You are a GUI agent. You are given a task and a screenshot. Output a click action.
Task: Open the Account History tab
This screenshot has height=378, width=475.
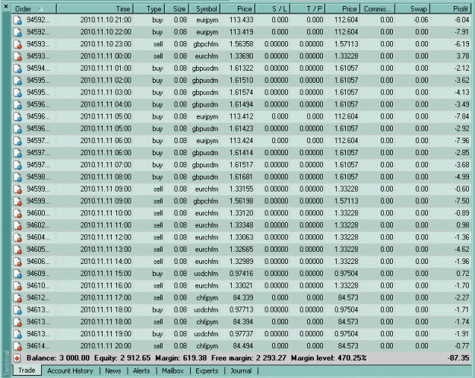click(x=70, y=370)
